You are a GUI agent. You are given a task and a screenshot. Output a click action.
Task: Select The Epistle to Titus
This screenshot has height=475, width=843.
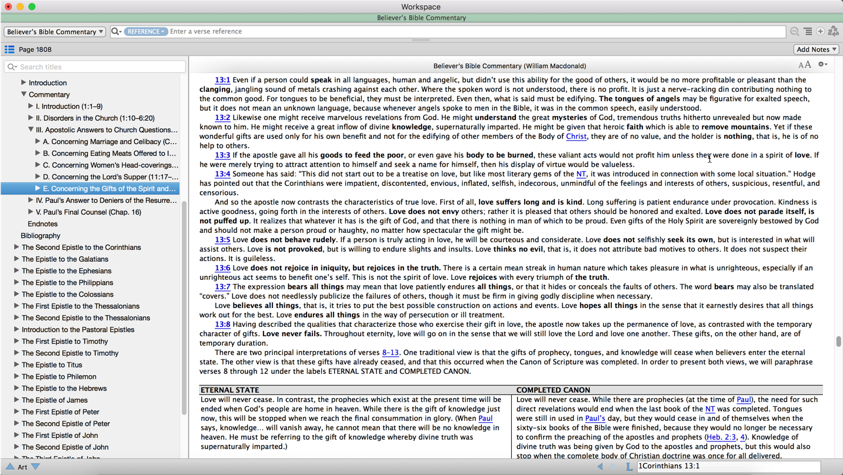pos(51,364)
